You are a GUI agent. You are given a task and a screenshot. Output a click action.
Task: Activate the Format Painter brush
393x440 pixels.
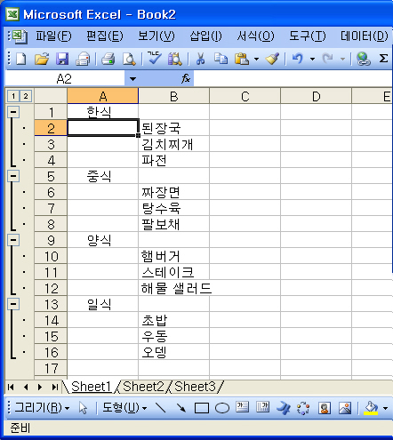(x=272, y=59)
